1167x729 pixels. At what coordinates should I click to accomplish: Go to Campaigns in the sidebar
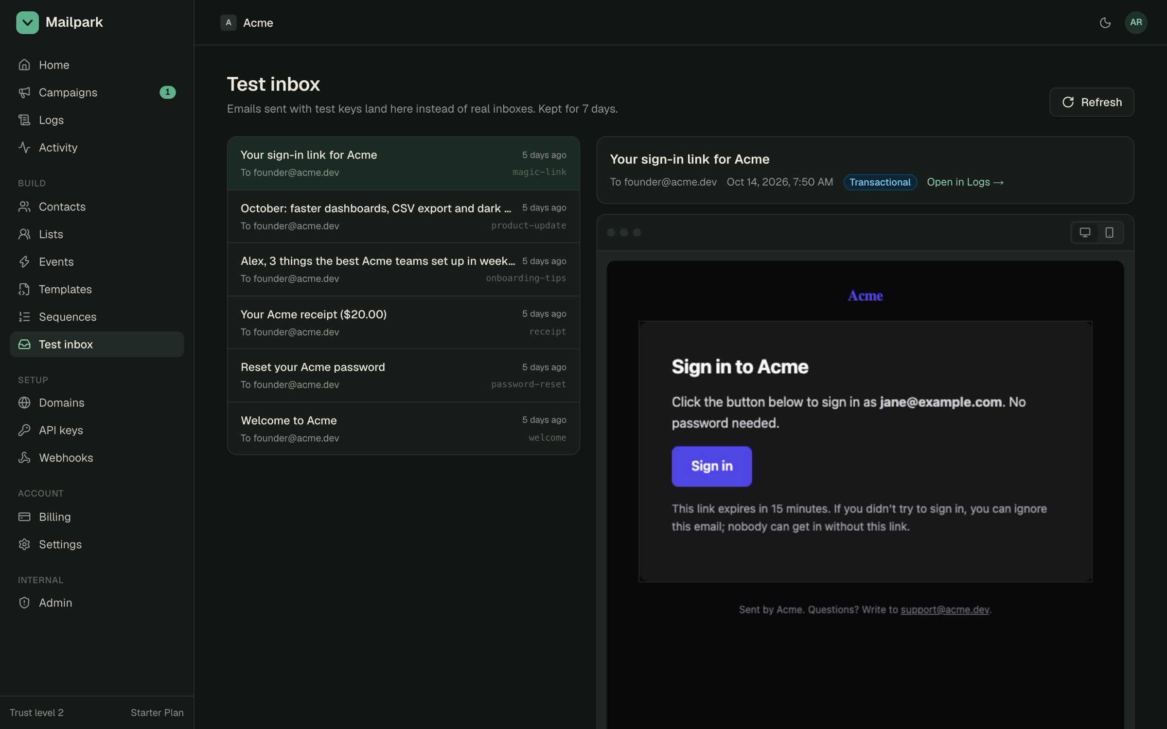point(97,92)
